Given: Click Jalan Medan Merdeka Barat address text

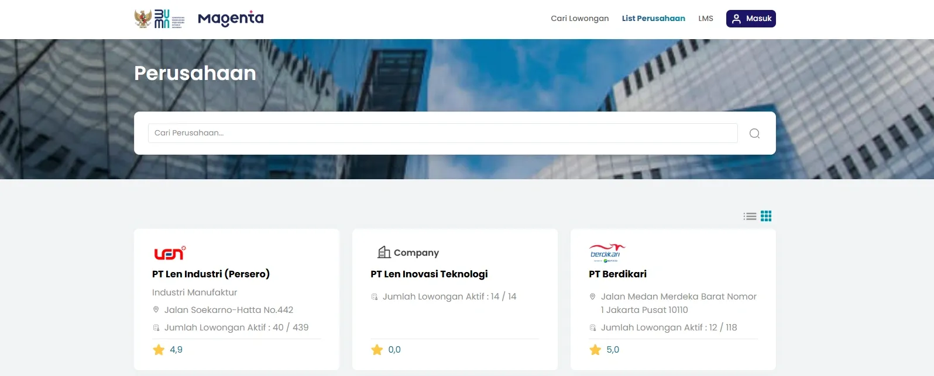Looking at the screenshot, I should [x=678, y=303].
